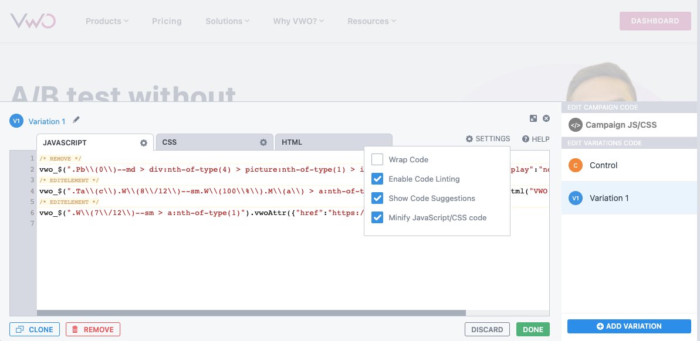Select the orange Control badge

[576, 165]
